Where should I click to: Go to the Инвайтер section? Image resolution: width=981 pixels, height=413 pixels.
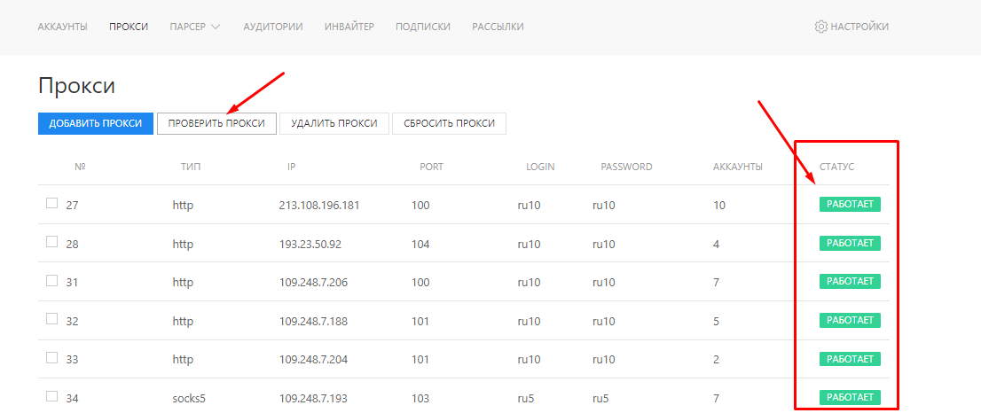pos(349,27)
